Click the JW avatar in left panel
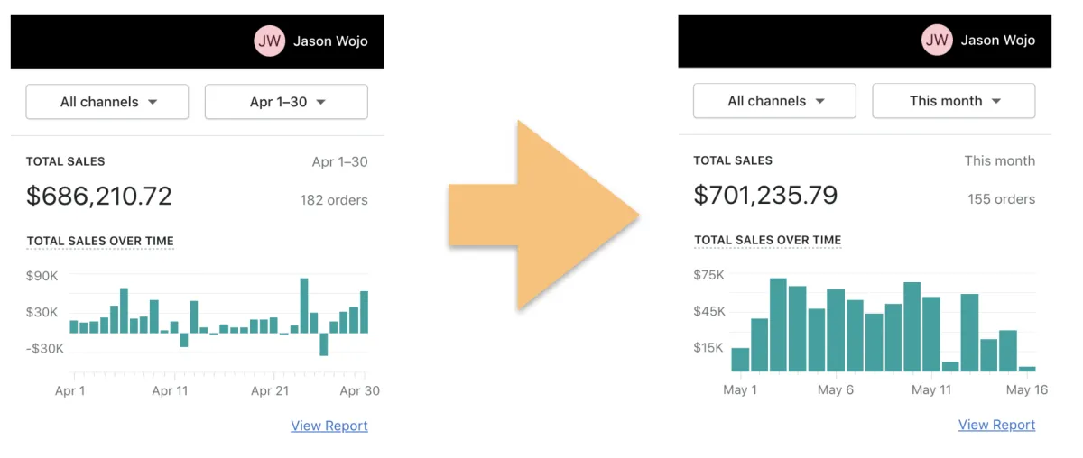This screenshot has width=1083, height=458. pos(269,41)
